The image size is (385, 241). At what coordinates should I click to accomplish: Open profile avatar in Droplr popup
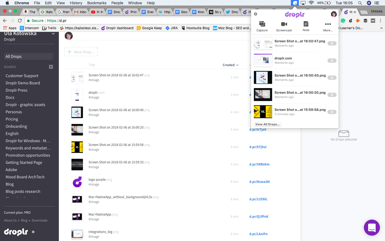pyautogui.click(x=334, y=14)
